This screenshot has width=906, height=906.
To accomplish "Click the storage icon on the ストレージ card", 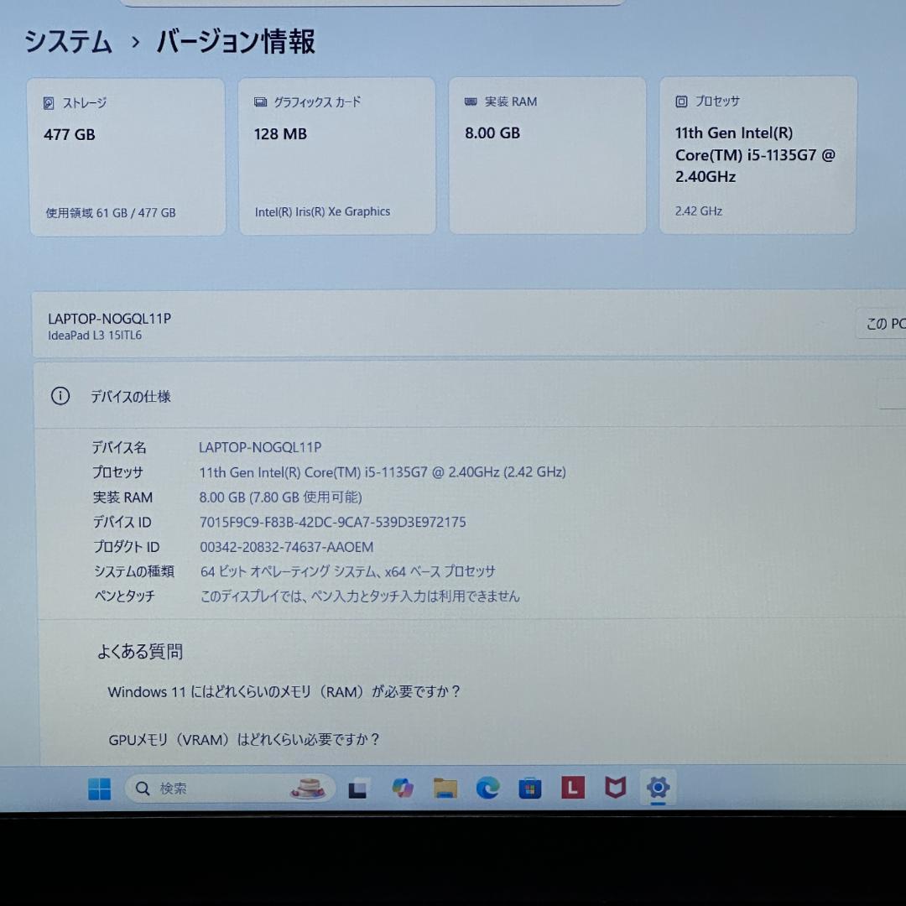I will (48, 102).
